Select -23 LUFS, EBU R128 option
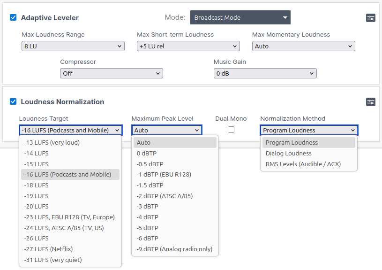This screenshot has height=270, width=382. click(x=69, y=217)
